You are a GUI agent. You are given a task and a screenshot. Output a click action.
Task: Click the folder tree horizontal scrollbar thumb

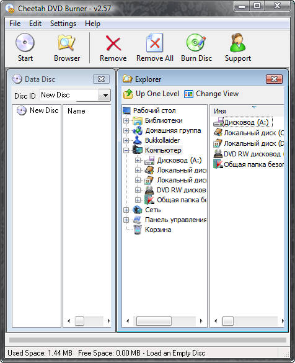[154, 321]
